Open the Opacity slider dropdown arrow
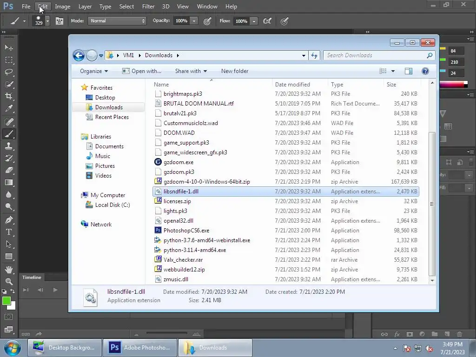This screenshot has height=357, width=476. pyautogui.click(x=194, y=21)
